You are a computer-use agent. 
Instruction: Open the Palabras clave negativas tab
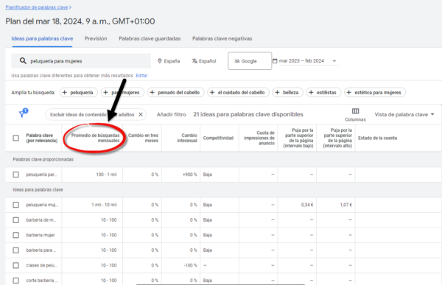(x=222, y=38)
